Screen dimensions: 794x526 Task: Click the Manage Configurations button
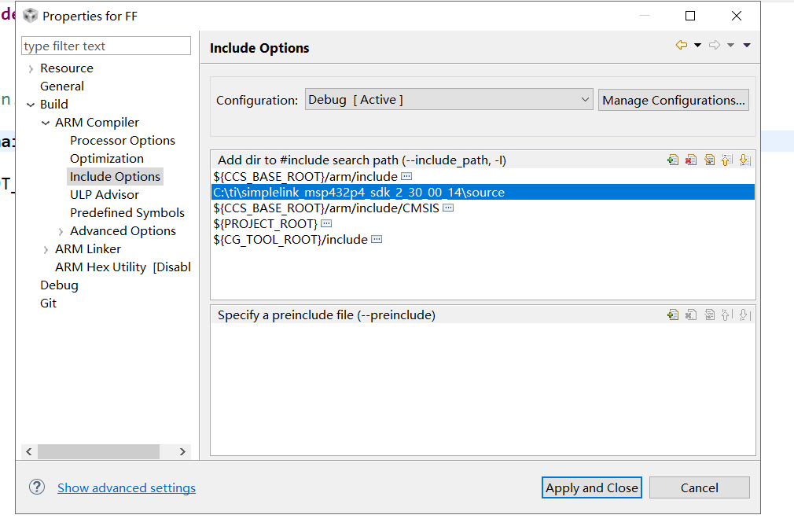pos(674,100)
